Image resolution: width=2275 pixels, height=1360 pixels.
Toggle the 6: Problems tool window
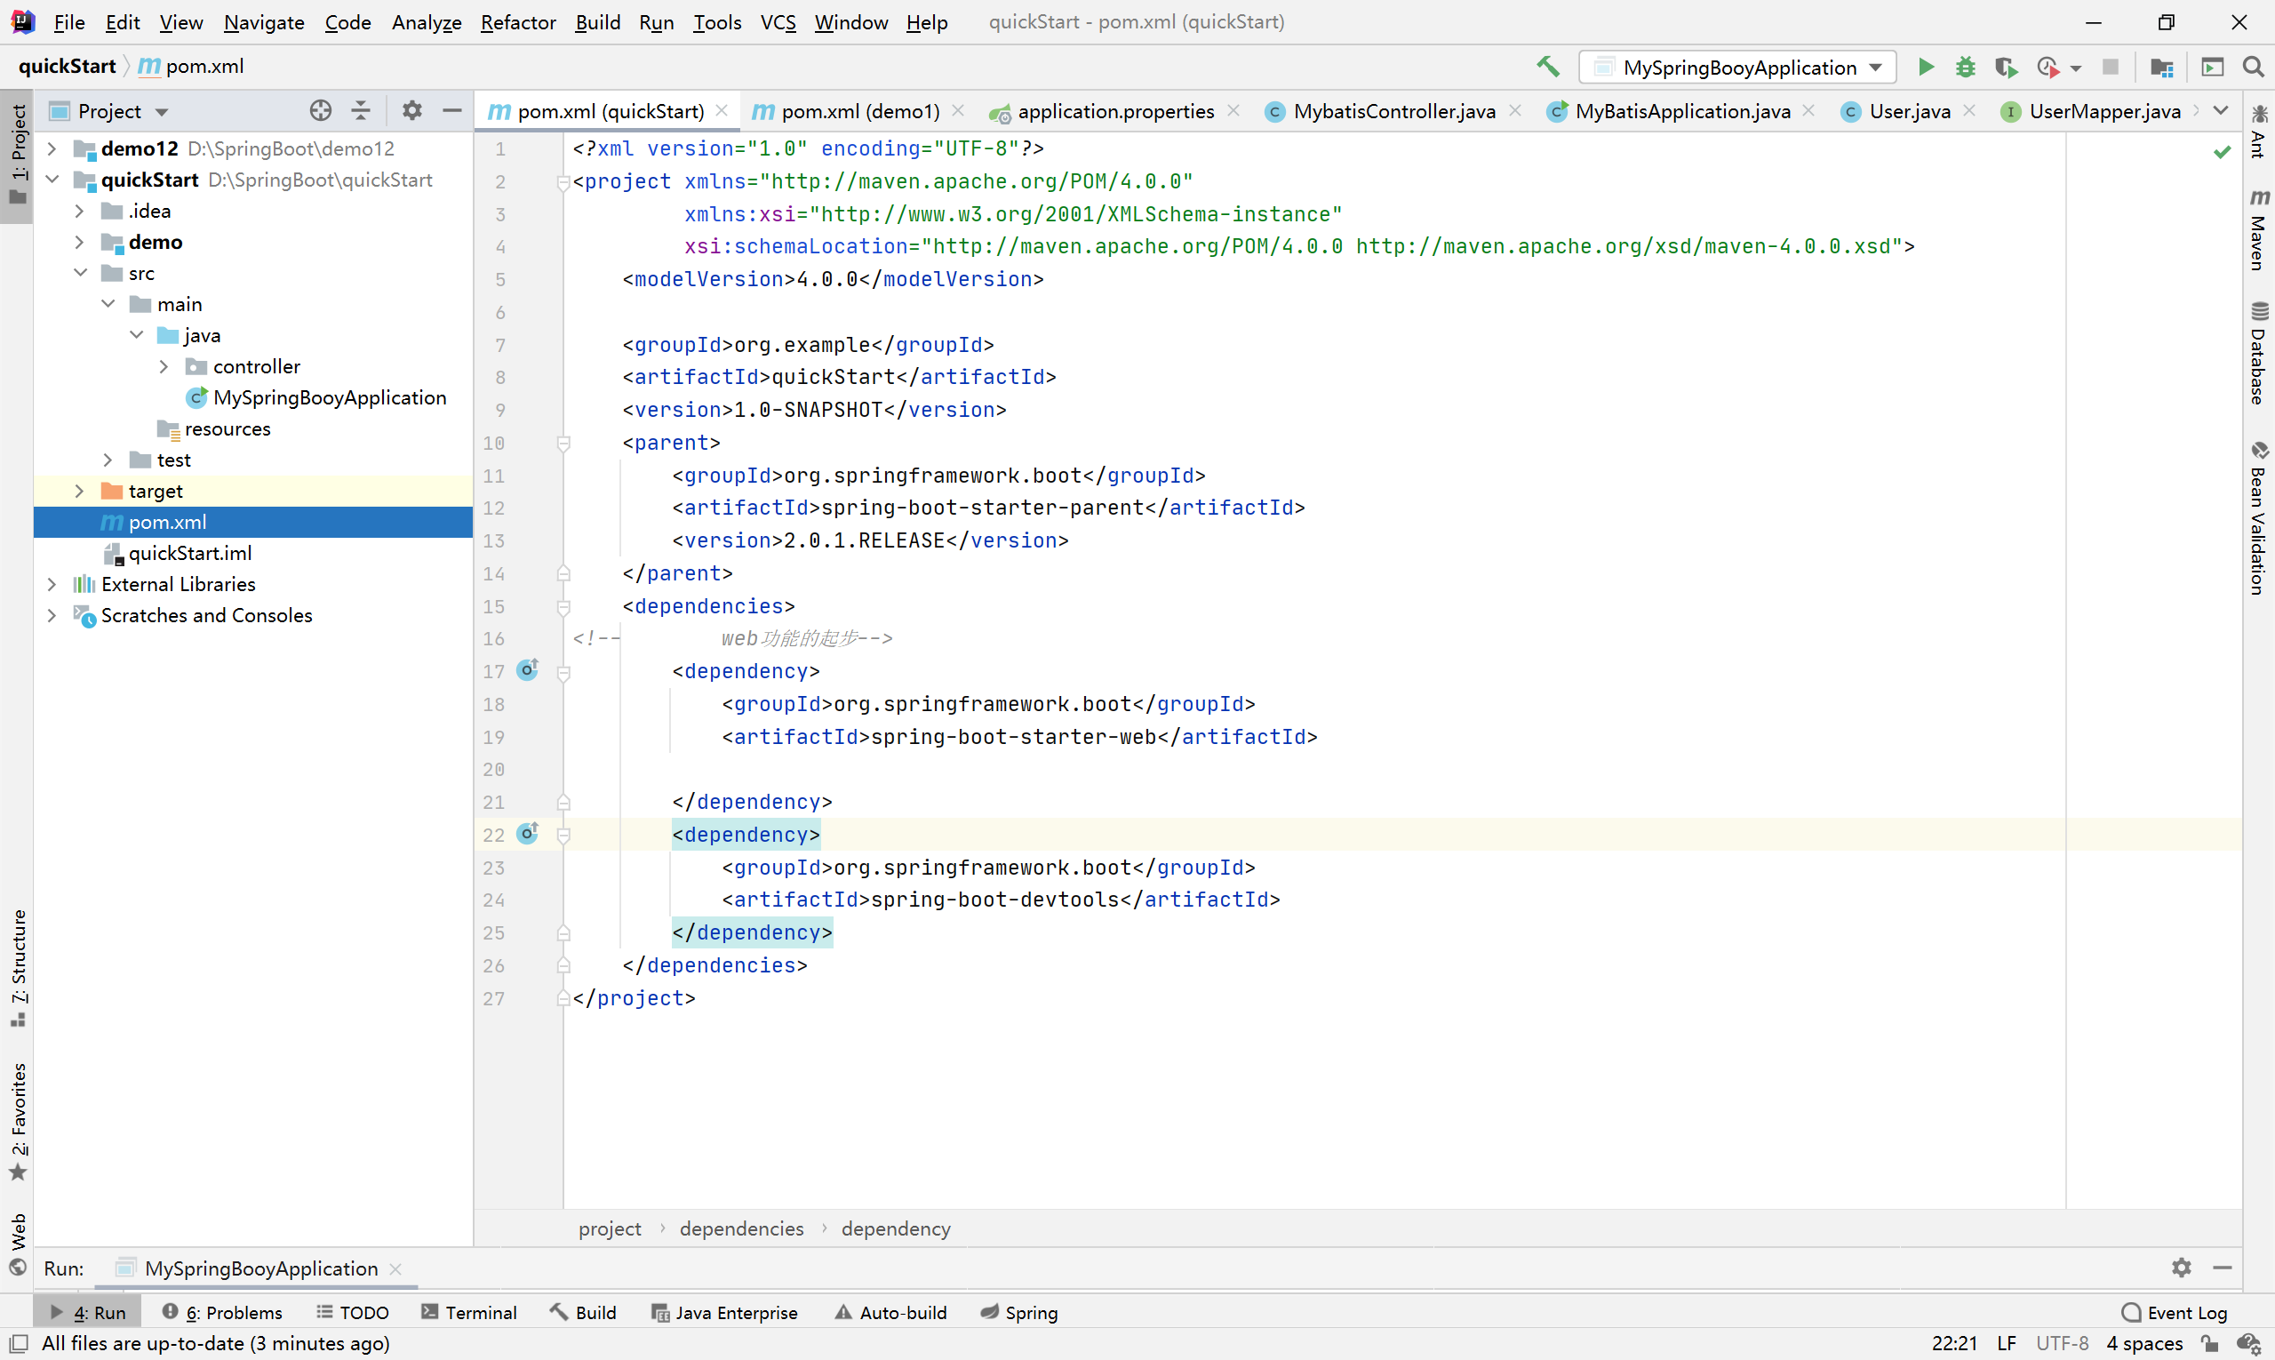coord(222,1312)
